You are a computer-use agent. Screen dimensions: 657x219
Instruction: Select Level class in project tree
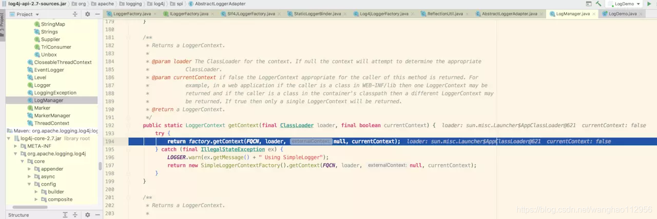coord(36,77)
